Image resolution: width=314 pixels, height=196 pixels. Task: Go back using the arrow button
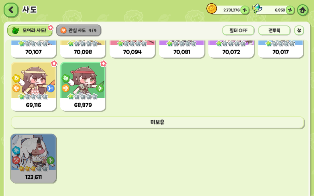(x=11, y=10)
